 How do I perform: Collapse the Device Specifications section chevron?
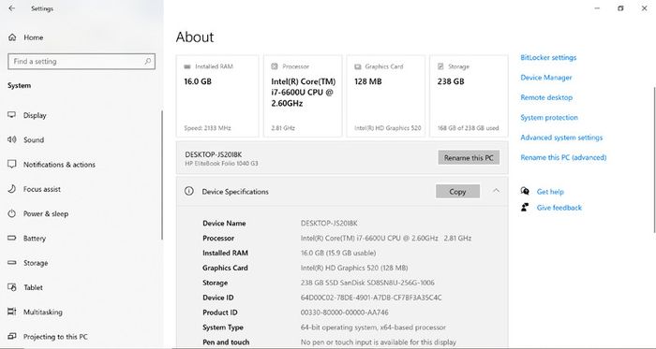click(x=496, y=191)
